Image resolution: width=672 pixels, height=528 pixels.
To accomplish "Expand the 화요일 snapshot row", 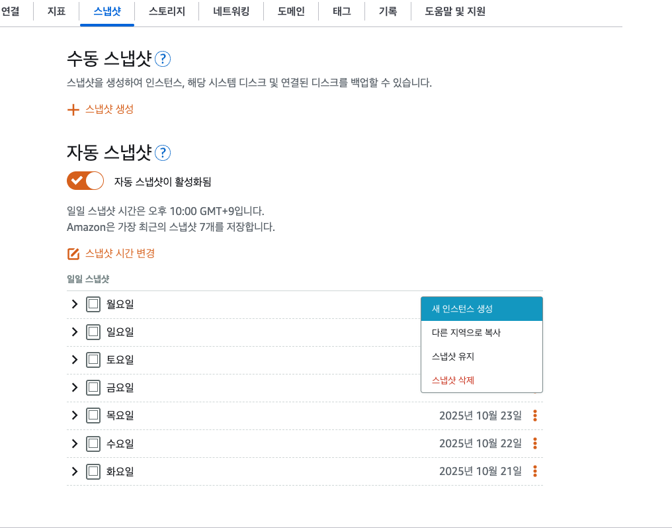I will tap(74, 471).
